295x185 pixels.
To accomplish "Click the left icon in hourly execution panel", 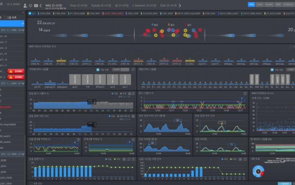I will coord(240,159).
